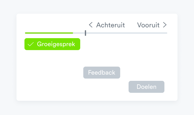Go back using the Achteruit label
Screen dimensions: 194x115
tap(110, 25)
